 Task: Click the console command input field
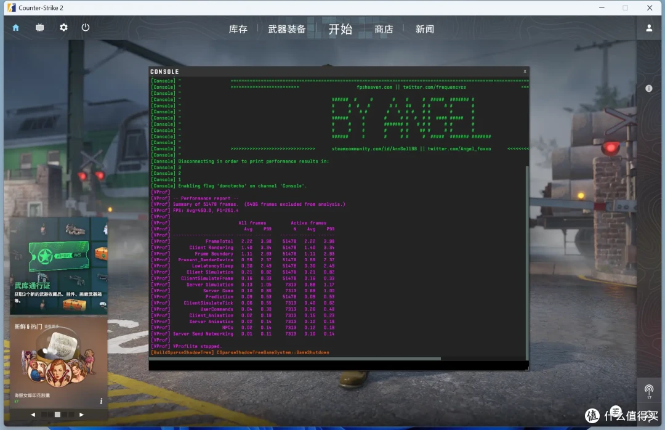(x=339, y=365)
